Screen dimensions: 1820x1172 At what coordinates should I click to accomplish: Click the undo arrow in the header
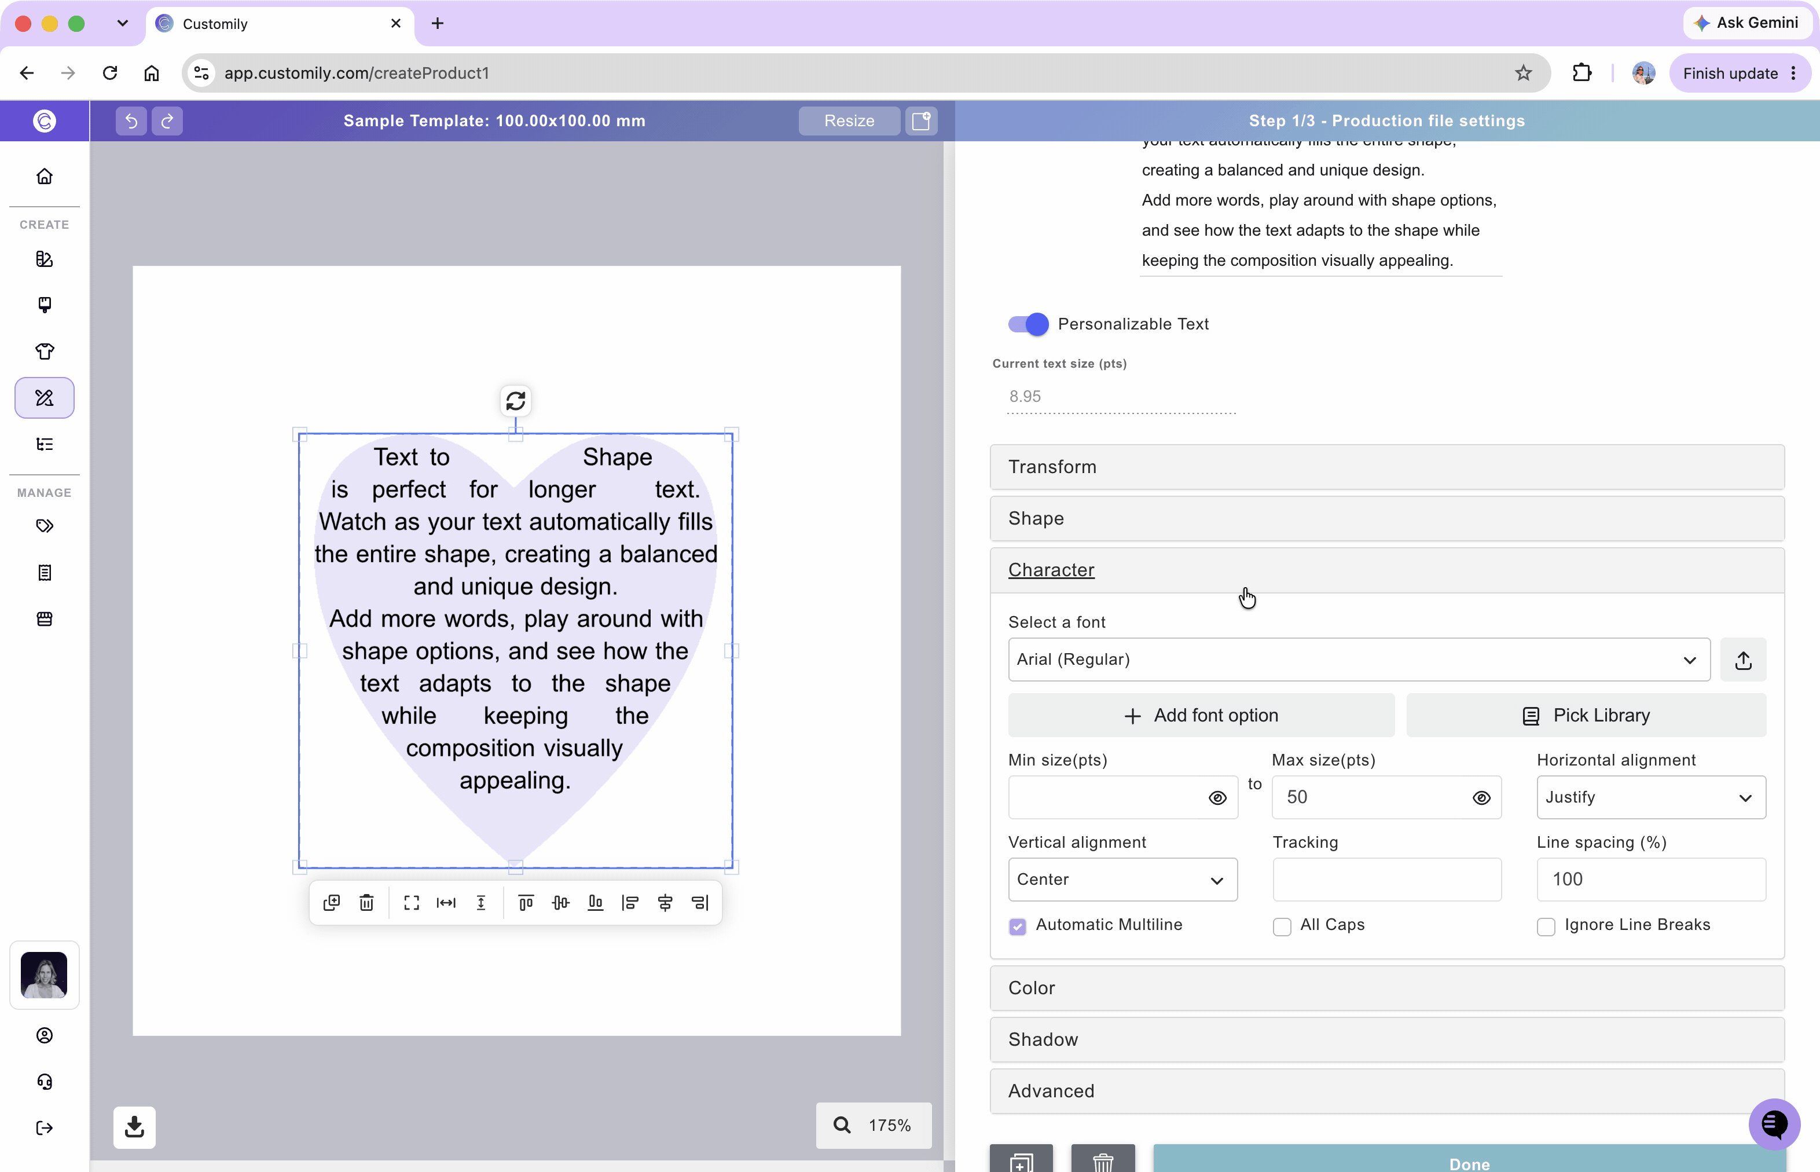131,120
